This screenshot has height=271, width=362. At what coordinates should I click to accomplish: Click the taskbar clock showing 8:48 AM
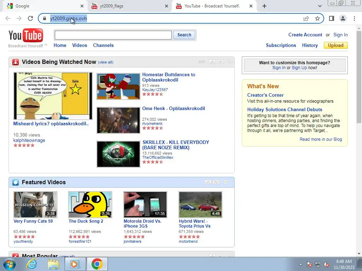pos(344,264)
